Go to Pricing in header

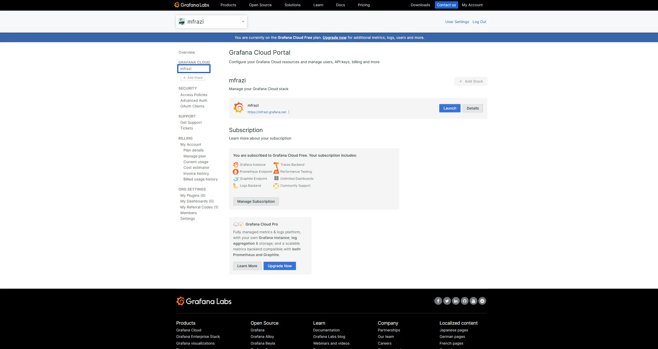tap(364, 5)
